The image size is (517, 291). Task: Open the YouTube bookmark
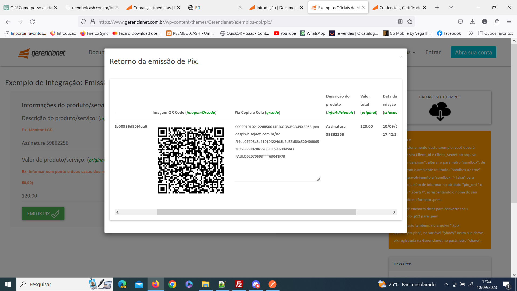click(x=285, y=33)
